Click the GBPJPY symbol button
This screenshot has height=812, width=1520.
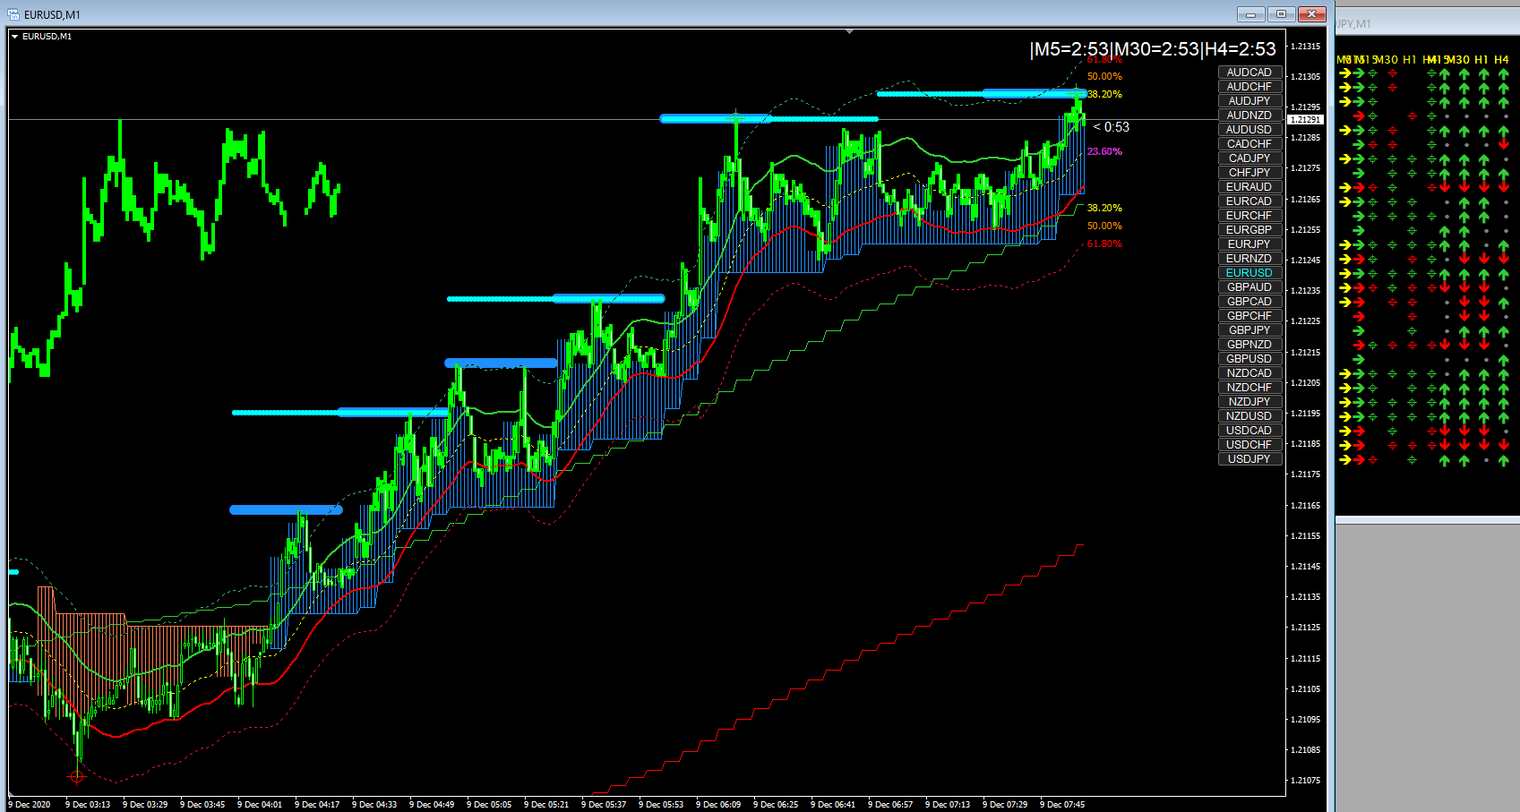(x=1249, y=330)
